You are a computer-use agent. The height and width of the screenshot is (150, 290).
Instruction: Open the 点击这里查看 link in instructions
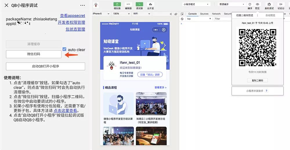click(x=65, y=111)
